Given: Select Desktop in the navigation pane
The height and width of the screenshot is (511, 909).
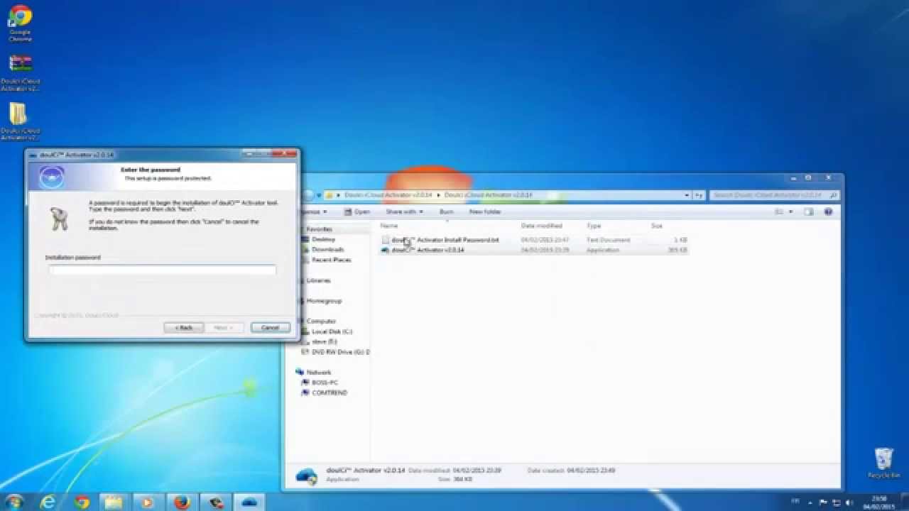Looking at the screenshot, I should [323, 239].
